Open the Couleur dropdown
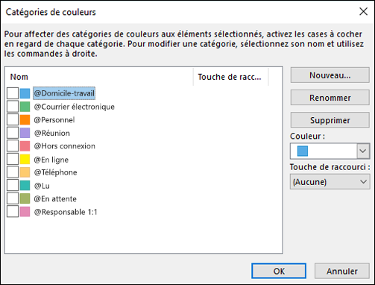 coord(330,151)
